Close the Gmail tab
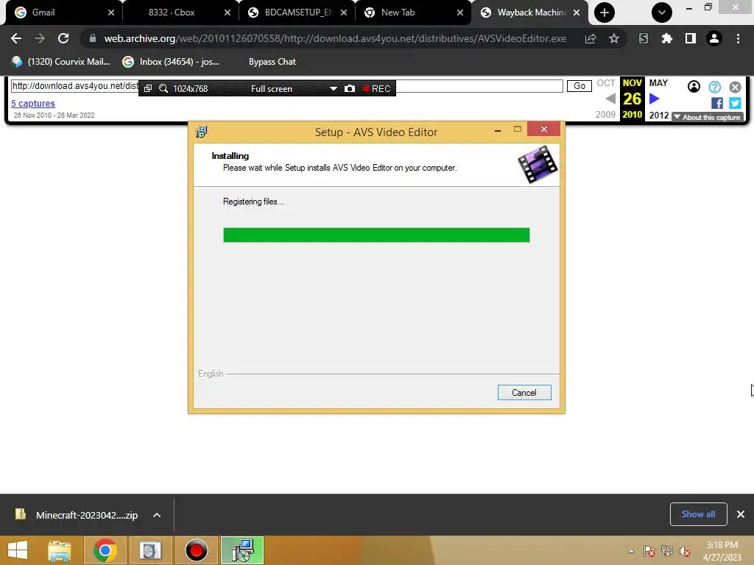The width and height of the screenshot is (754, 565). [111, 13]
